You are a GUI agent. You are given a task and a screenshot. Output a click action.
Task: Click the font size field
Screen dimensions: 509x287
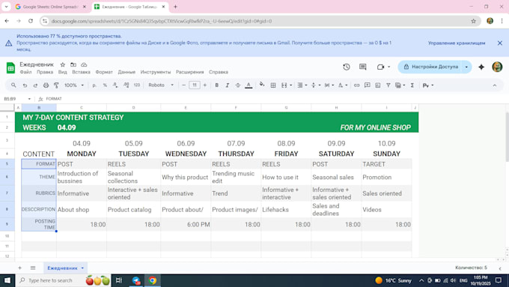click(x=194, y=85)
